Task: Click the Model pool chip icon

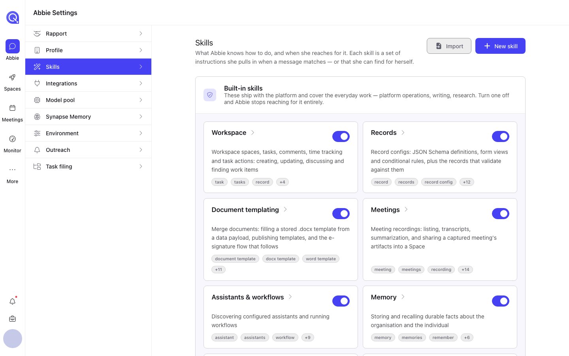Action: pyautogui.click(x=37, y=100)
